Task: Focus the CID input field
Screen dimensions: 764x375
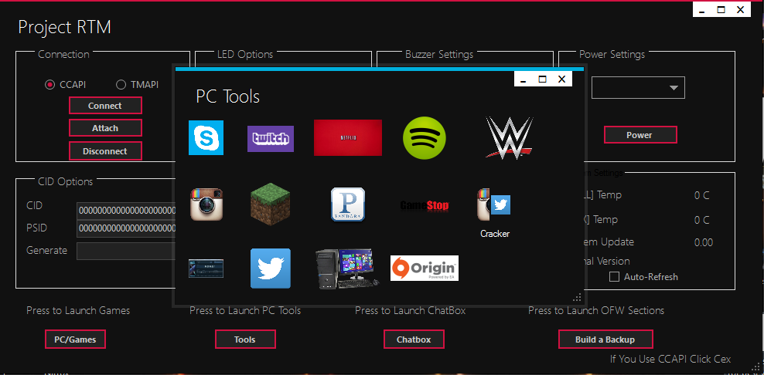Action: click(125, 211)
